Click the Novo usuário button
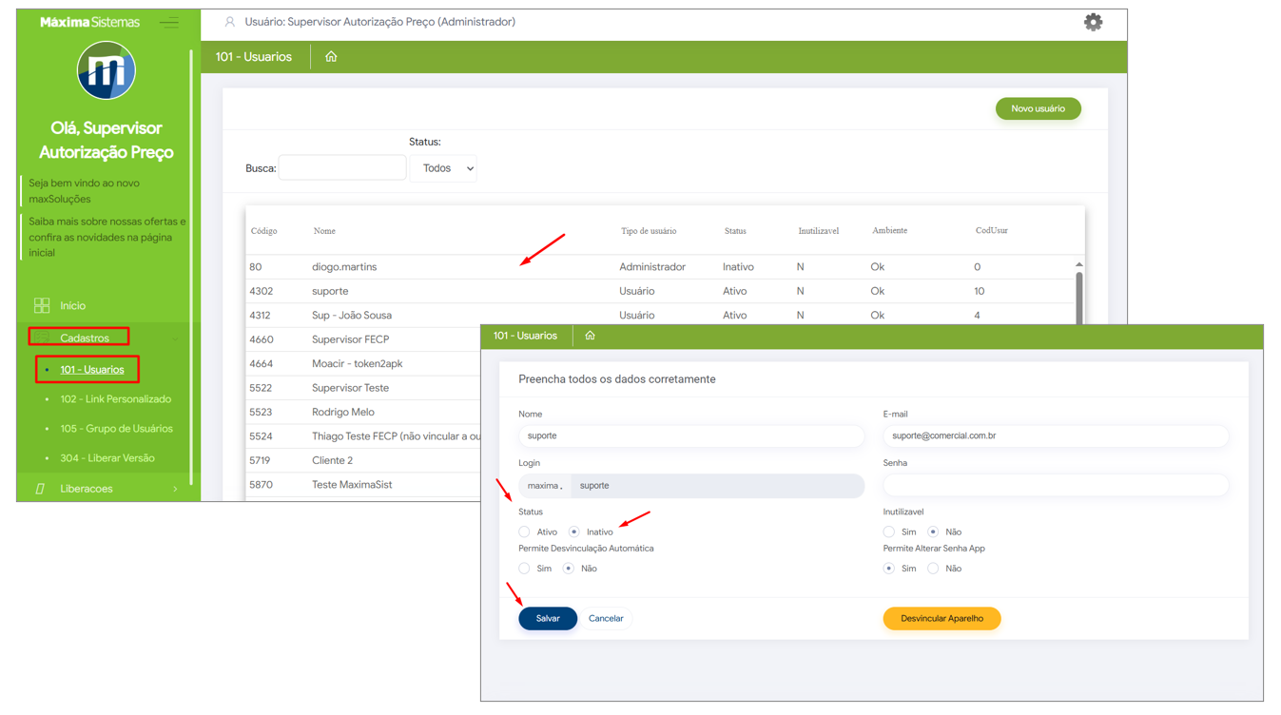Viewport: 1281px width, 715px height. 1038,108
